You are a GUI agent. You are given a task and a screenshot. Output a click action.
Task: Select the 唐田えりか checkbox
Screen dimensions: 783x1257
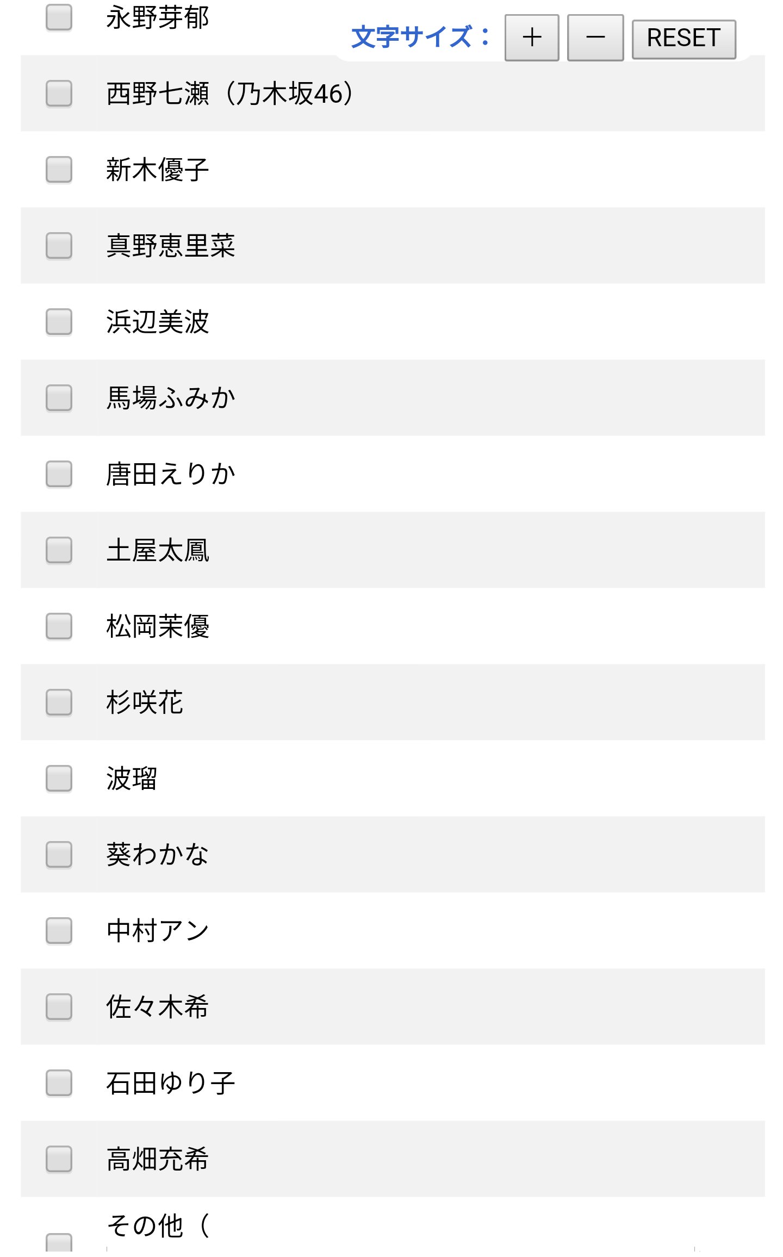click(59, 474)
